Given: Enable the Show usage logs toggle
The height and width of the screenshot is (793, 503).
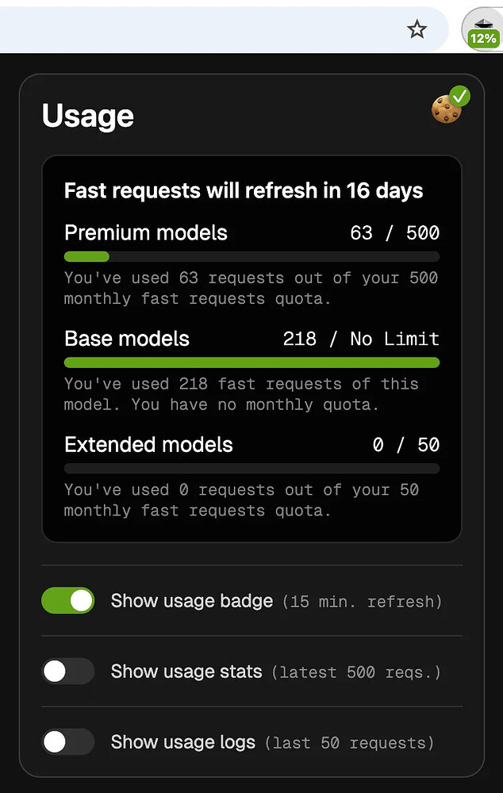Looking at the screenshot, I should [67, 742].
